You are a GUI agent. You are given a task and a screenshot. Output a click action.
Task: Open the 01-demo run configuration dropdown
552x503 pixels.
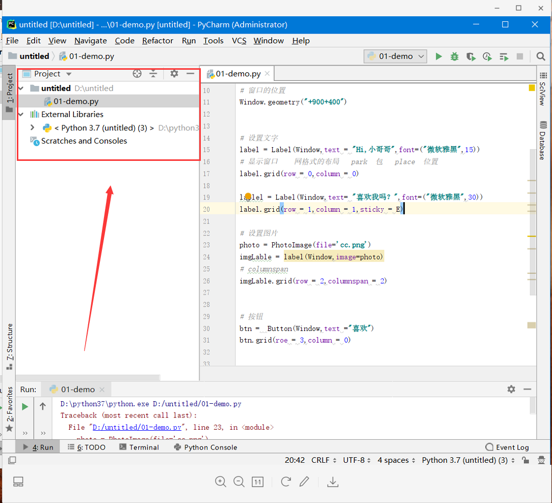(396, 57)
